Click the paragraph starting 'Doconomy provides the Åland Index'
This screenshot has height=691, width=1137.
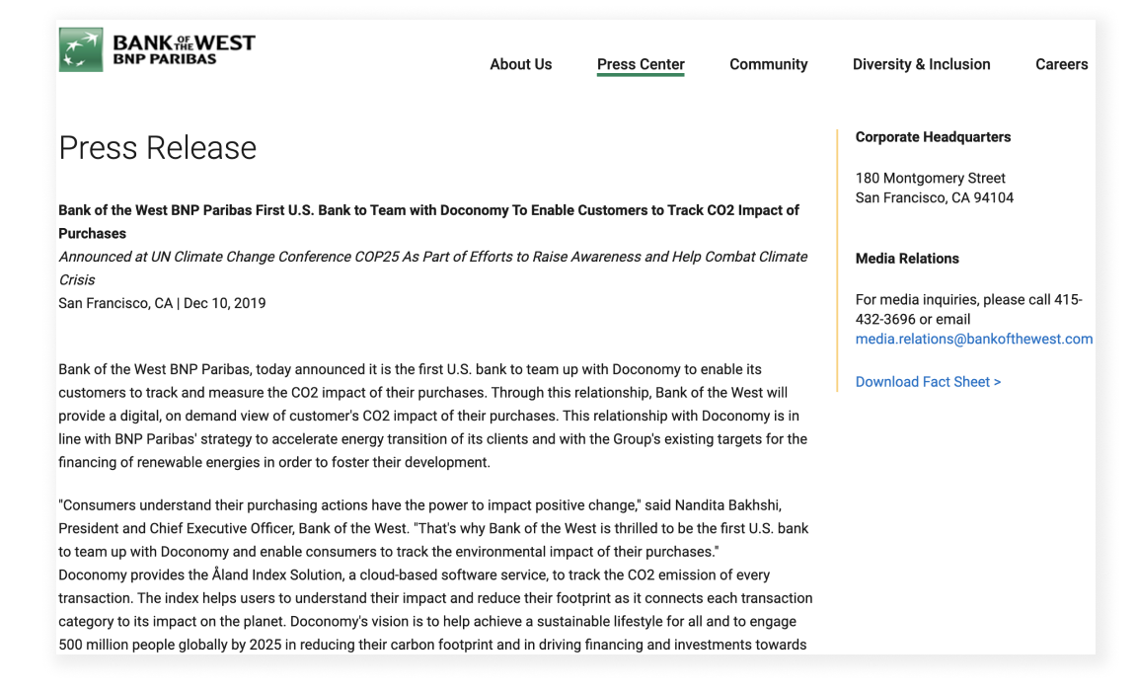435,609
